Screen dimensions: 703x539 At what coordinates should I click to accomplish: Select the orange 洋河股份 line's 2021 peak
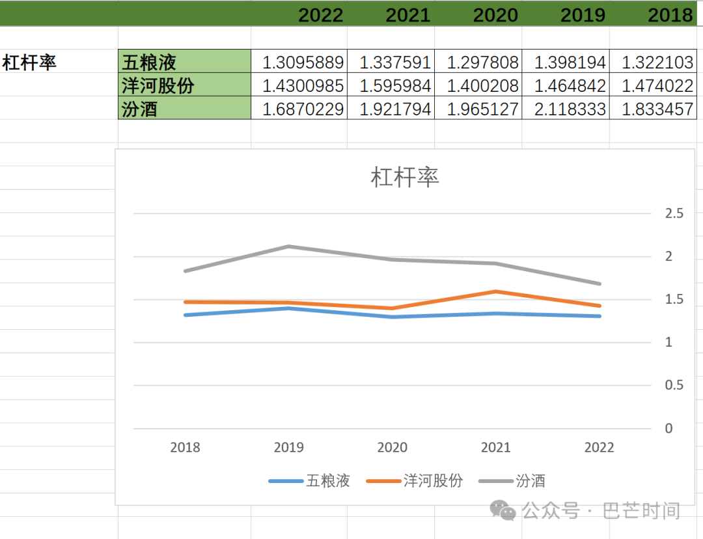[x=496, y=292]
